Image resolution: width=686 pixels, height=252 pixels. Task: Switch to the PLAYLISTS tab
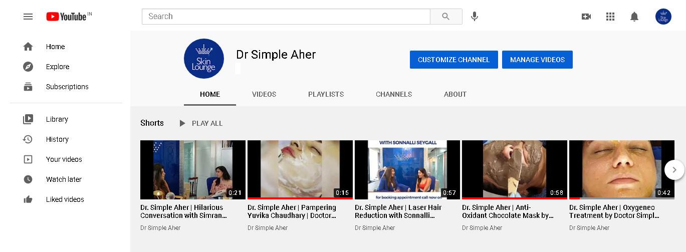(326, 94)
